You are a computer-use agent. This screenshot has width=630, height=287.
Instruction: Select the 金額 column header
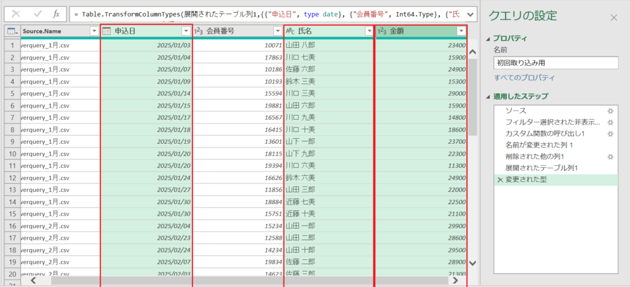click(x=421, y=31)
